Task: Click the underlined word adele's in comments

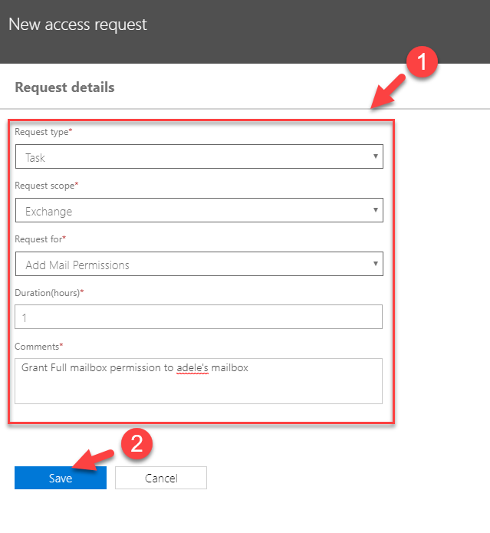Action: pyautogui.click(x=192, y=368)
